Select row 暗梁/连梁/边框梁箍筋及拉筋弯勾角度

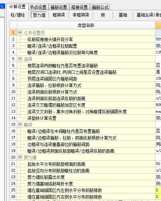pos(86,52)
